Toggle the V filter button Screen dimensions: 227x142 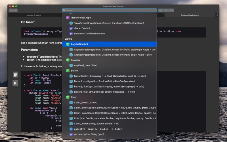point(171,10)
